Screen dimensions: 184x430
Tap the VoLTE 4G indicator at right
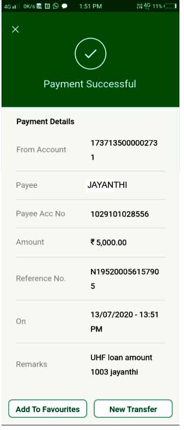[x=144, y=6]
